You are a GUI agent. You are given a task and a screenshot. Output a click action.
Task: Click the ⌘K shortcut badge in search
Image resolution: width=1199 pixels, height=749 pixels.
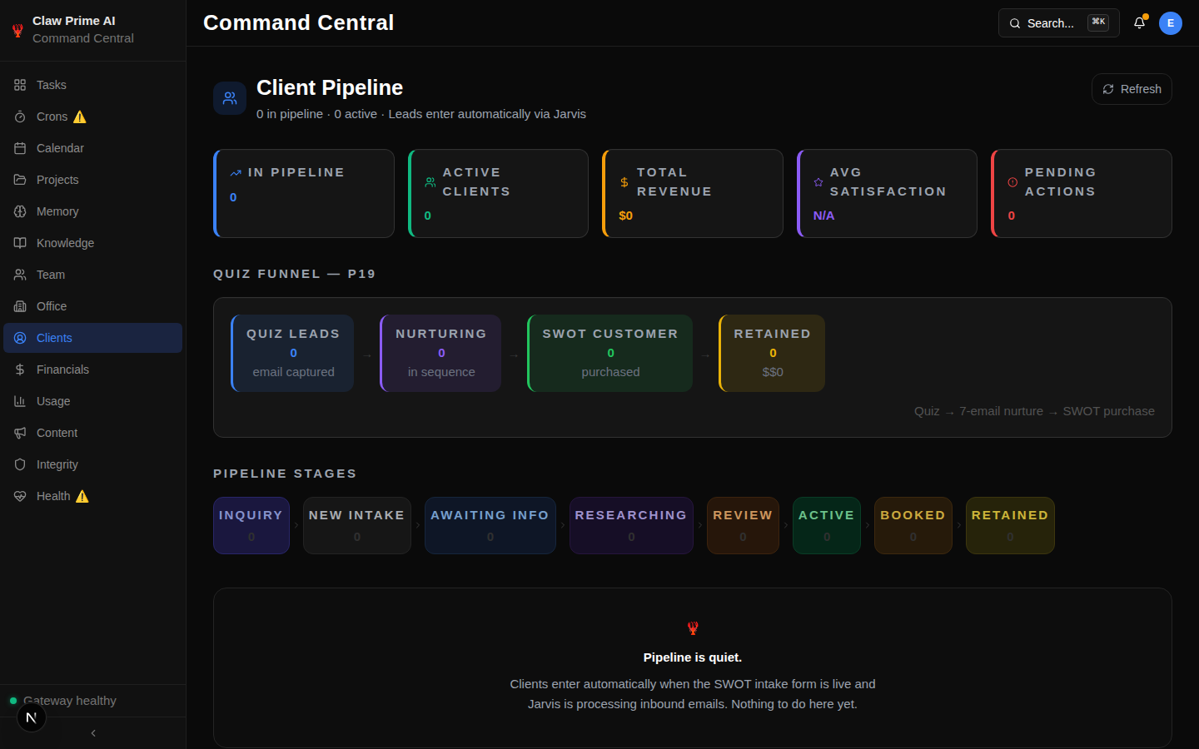1098,22
